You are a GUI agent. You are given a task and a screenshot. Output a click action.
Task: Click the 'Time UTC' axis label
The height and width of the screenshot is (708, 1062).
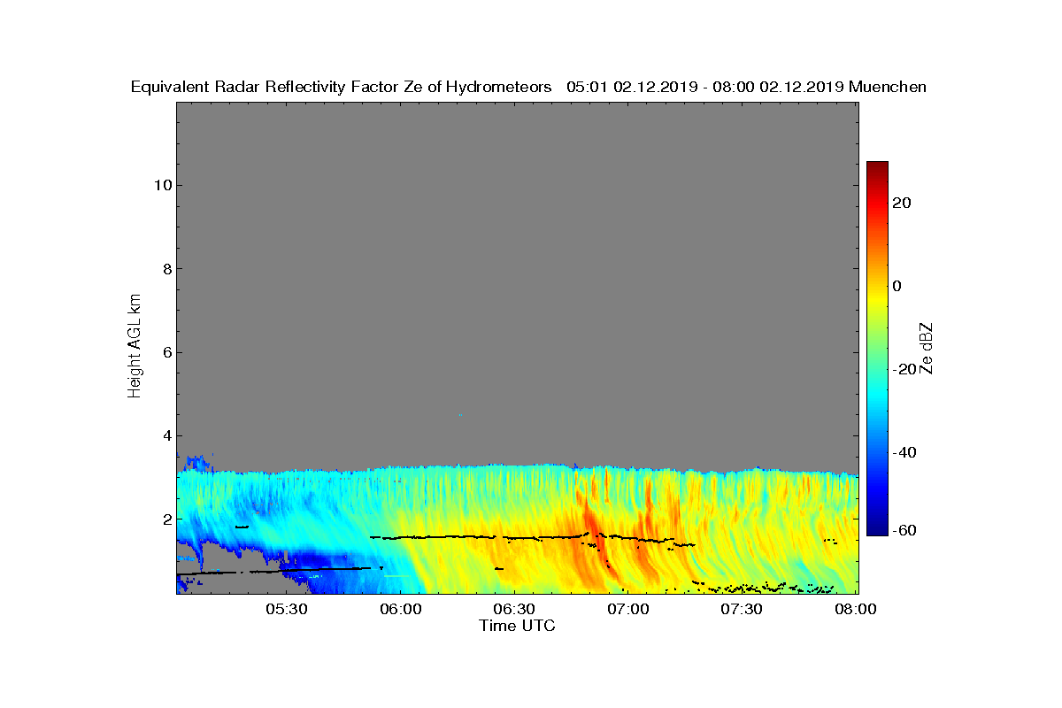[x=518, y=626]
